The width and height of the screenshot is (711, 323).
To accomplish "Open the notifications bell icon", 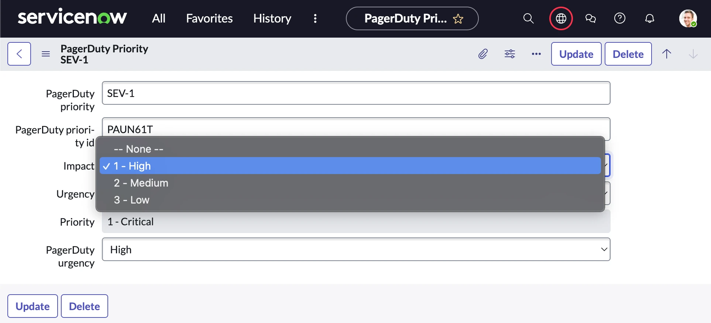I will (x=650, y=18).
